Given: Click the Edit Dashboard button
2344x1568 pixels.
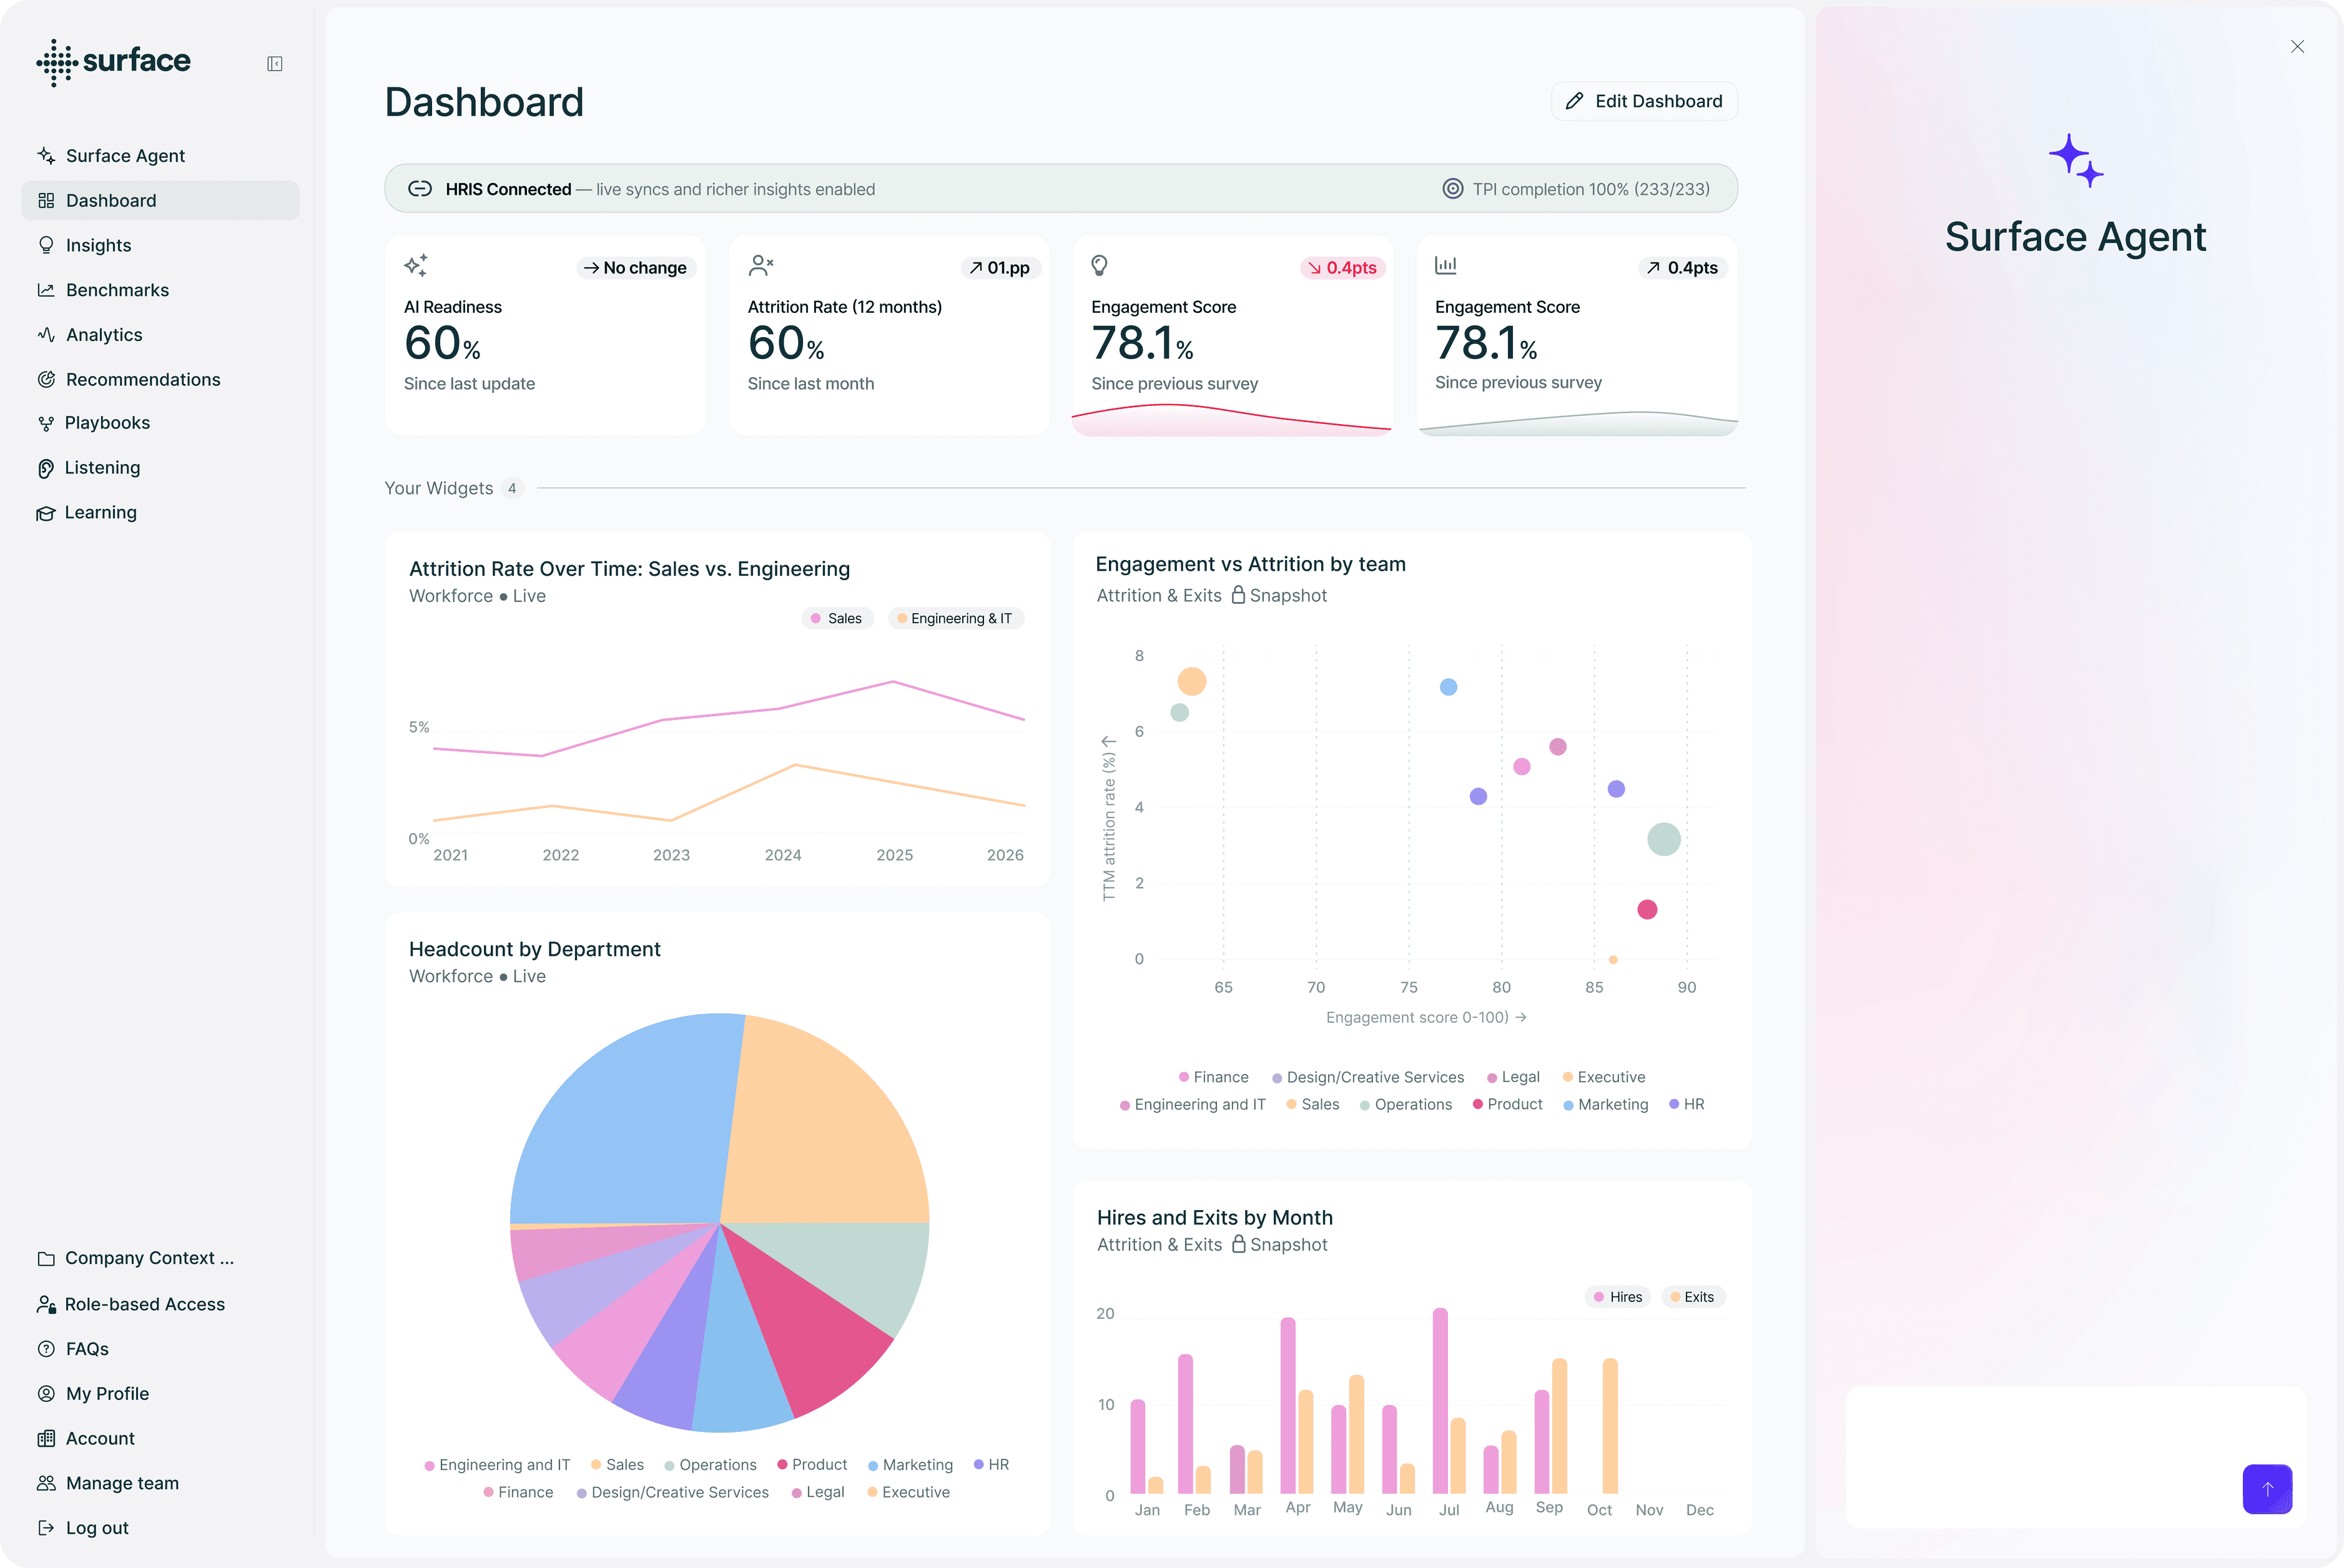Looking at the screenshot, I should pyautogui.click(x=1644, y=101).
